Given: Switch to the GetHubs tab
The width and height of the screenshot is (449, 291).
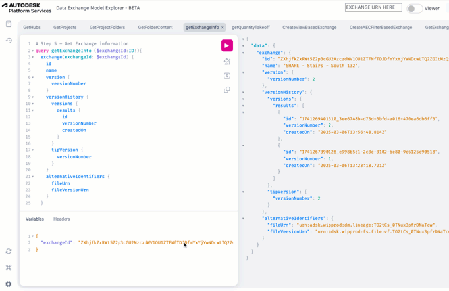Looking at the screenshot, I should coord(32,28).
